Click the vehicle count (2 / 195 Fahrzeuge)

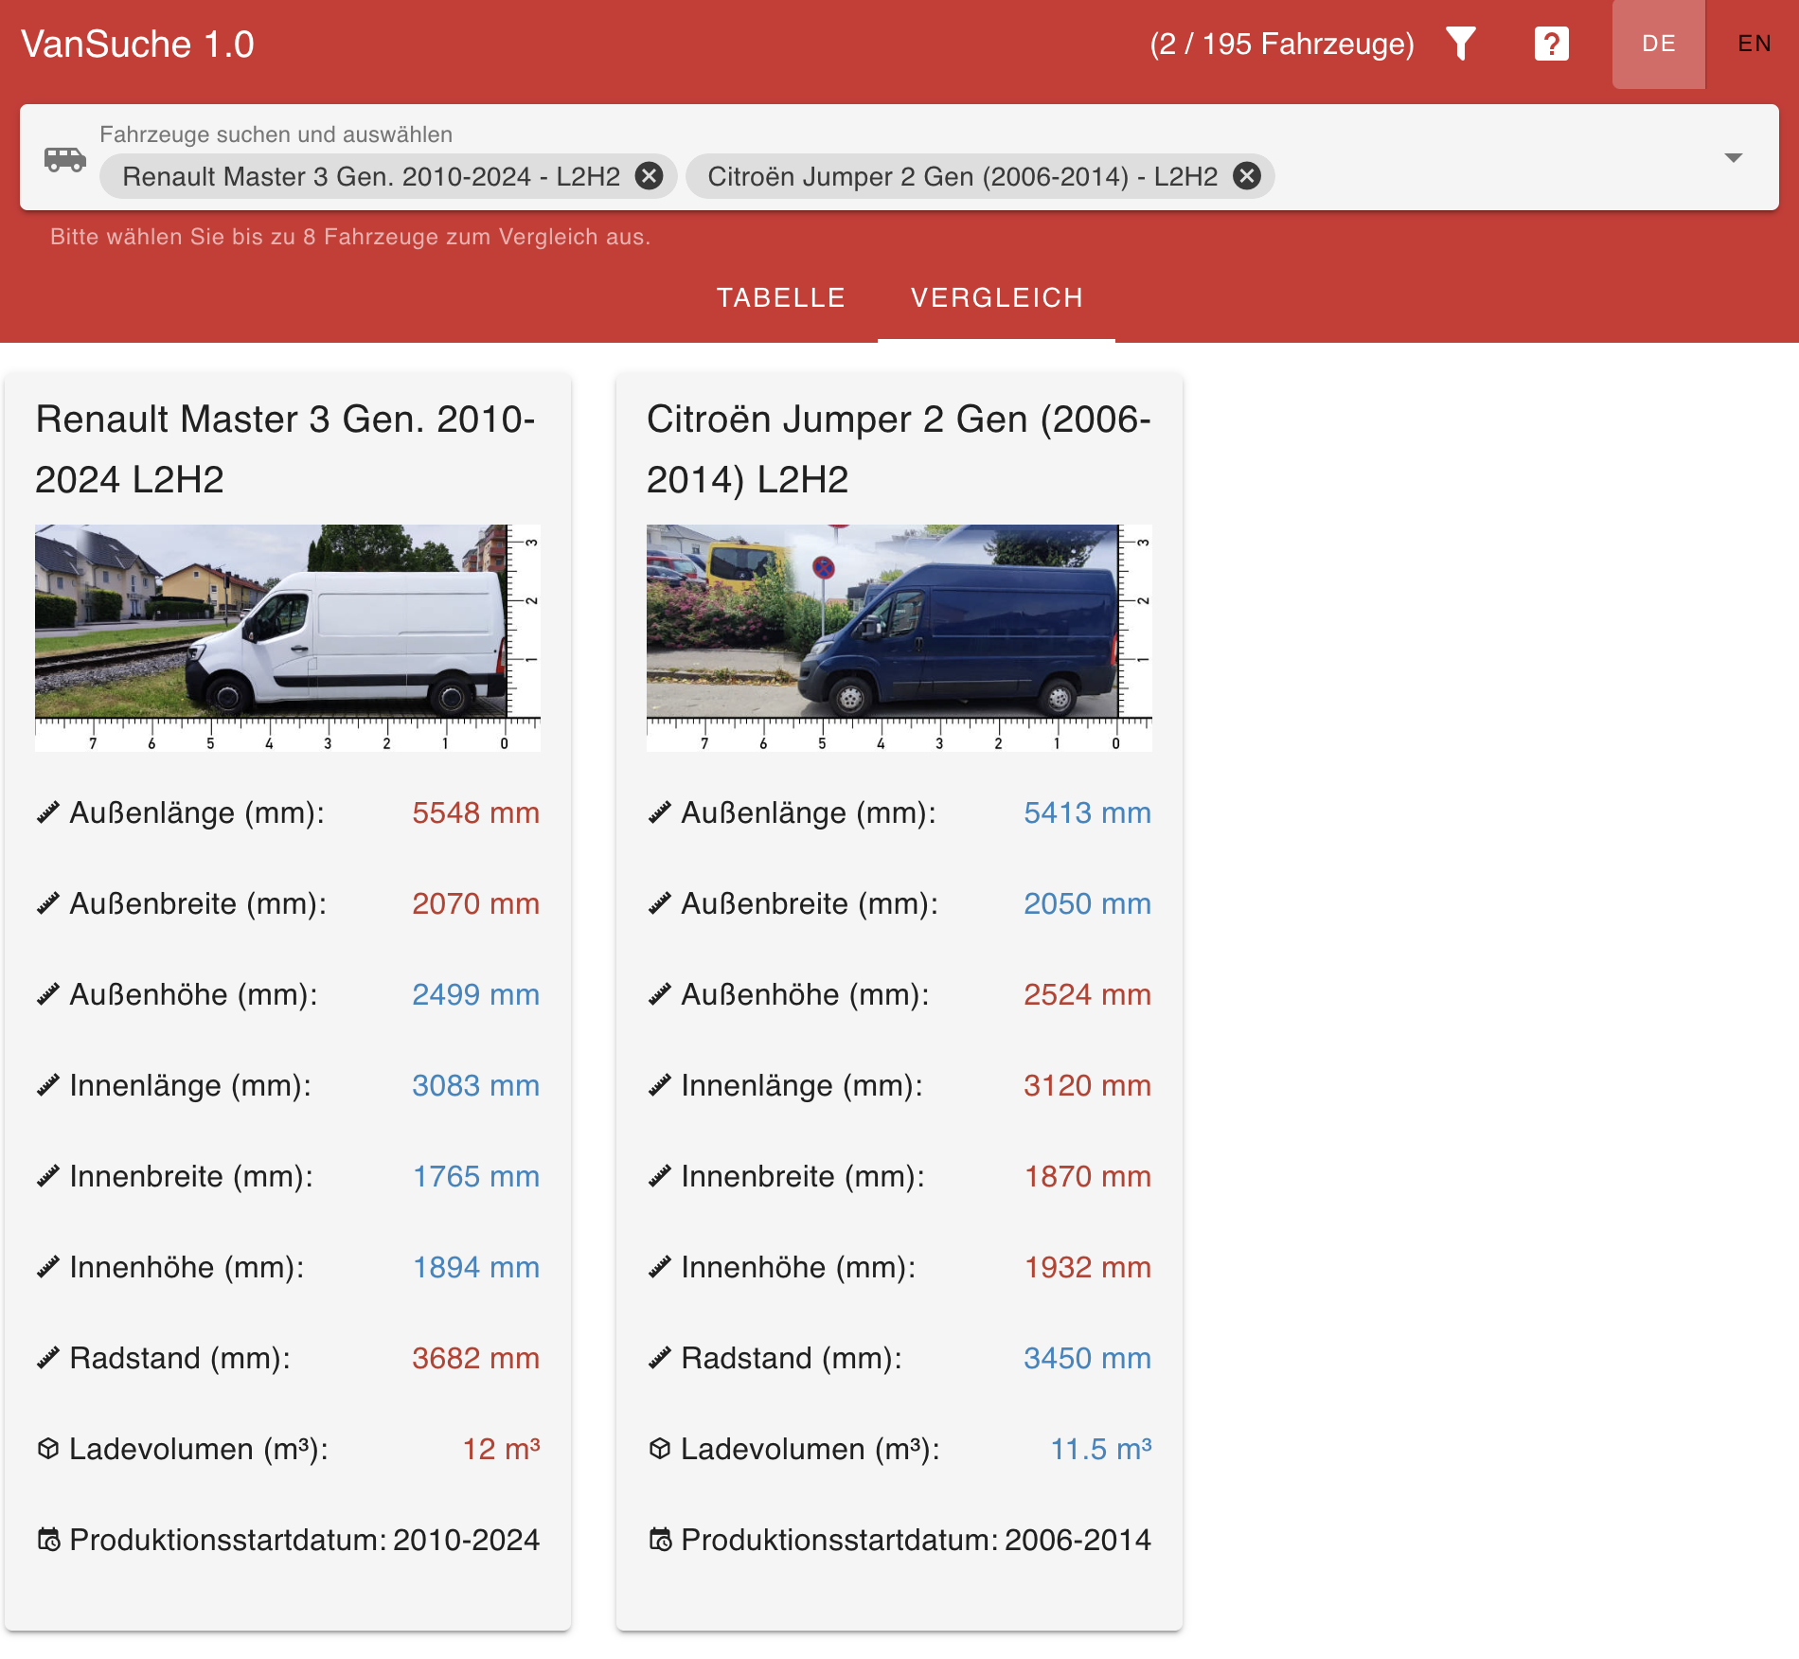point(1282,45)
